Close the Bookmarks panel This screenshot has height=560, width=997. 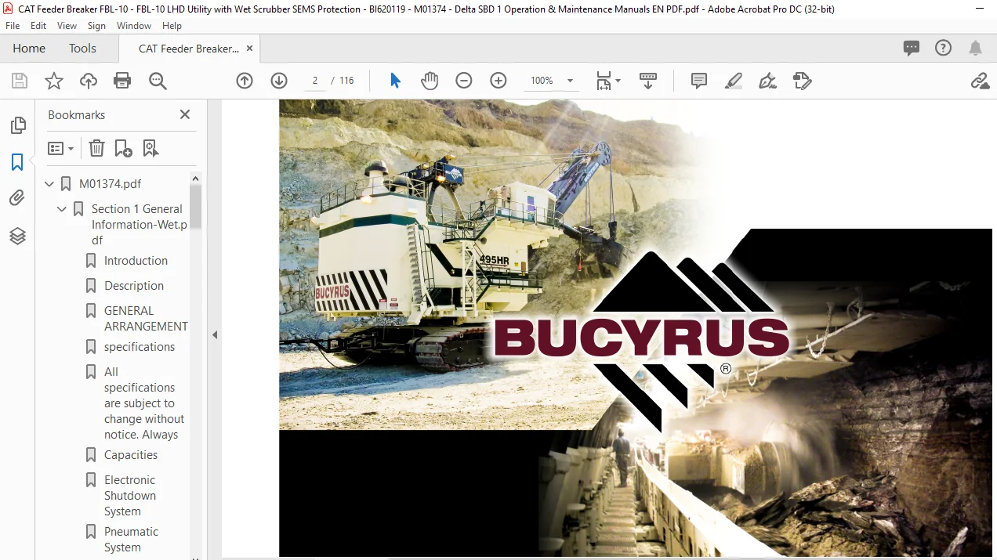[x=185, y=114]
